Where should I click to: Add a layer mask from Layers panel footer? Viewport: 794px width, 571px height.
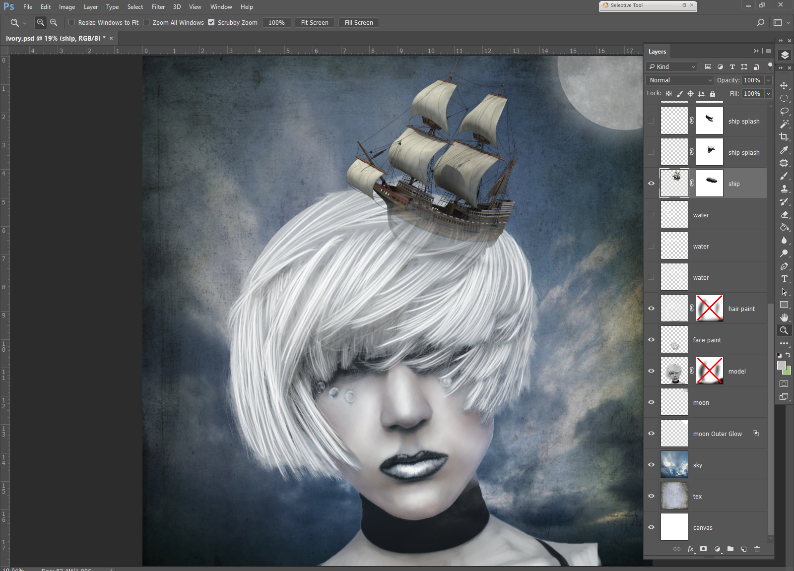(703, 549)
